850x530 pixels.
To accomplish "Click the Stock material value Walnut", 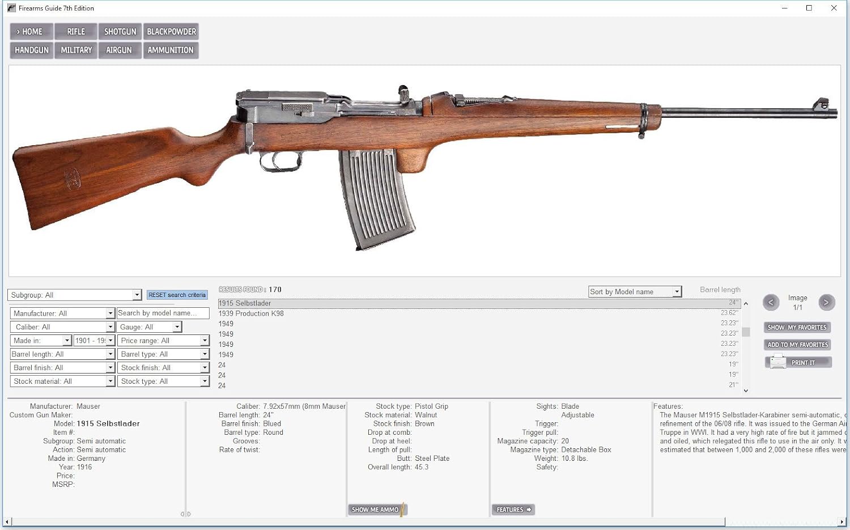I will pyautogui.click(x=426, y=415).
